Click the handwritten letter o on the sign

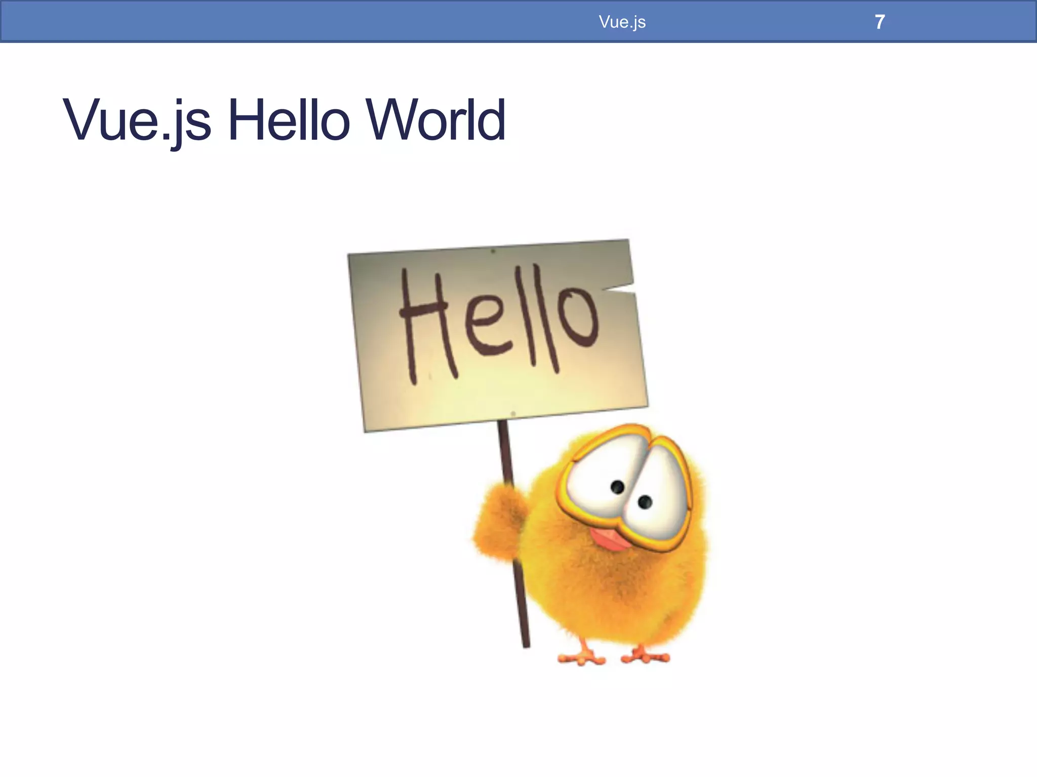579,319
